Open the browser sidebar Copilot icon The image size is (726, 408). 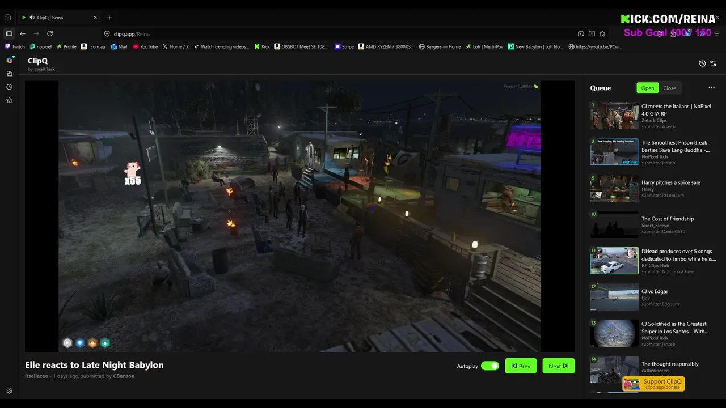coord(9,60)
